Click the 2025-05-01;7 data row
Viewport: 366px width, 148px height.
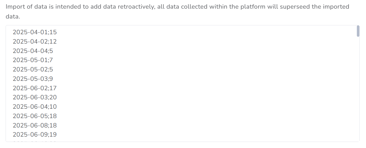(x=33, y=60)
